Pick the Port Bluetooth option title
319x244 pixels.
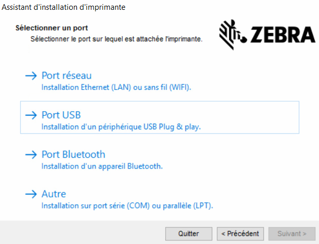click(73, 155)
